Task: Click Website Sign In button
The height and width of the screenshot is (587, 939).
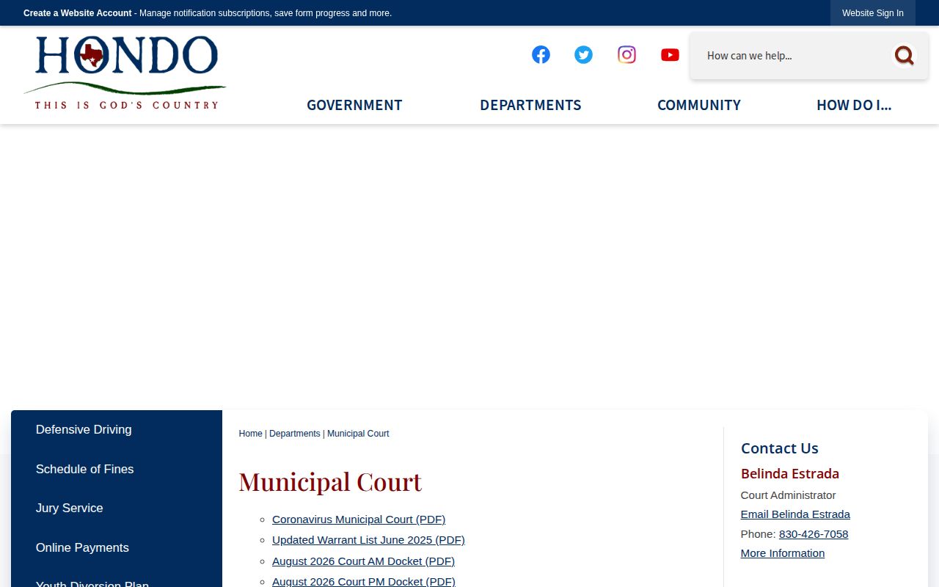Action: click(873, 13)
